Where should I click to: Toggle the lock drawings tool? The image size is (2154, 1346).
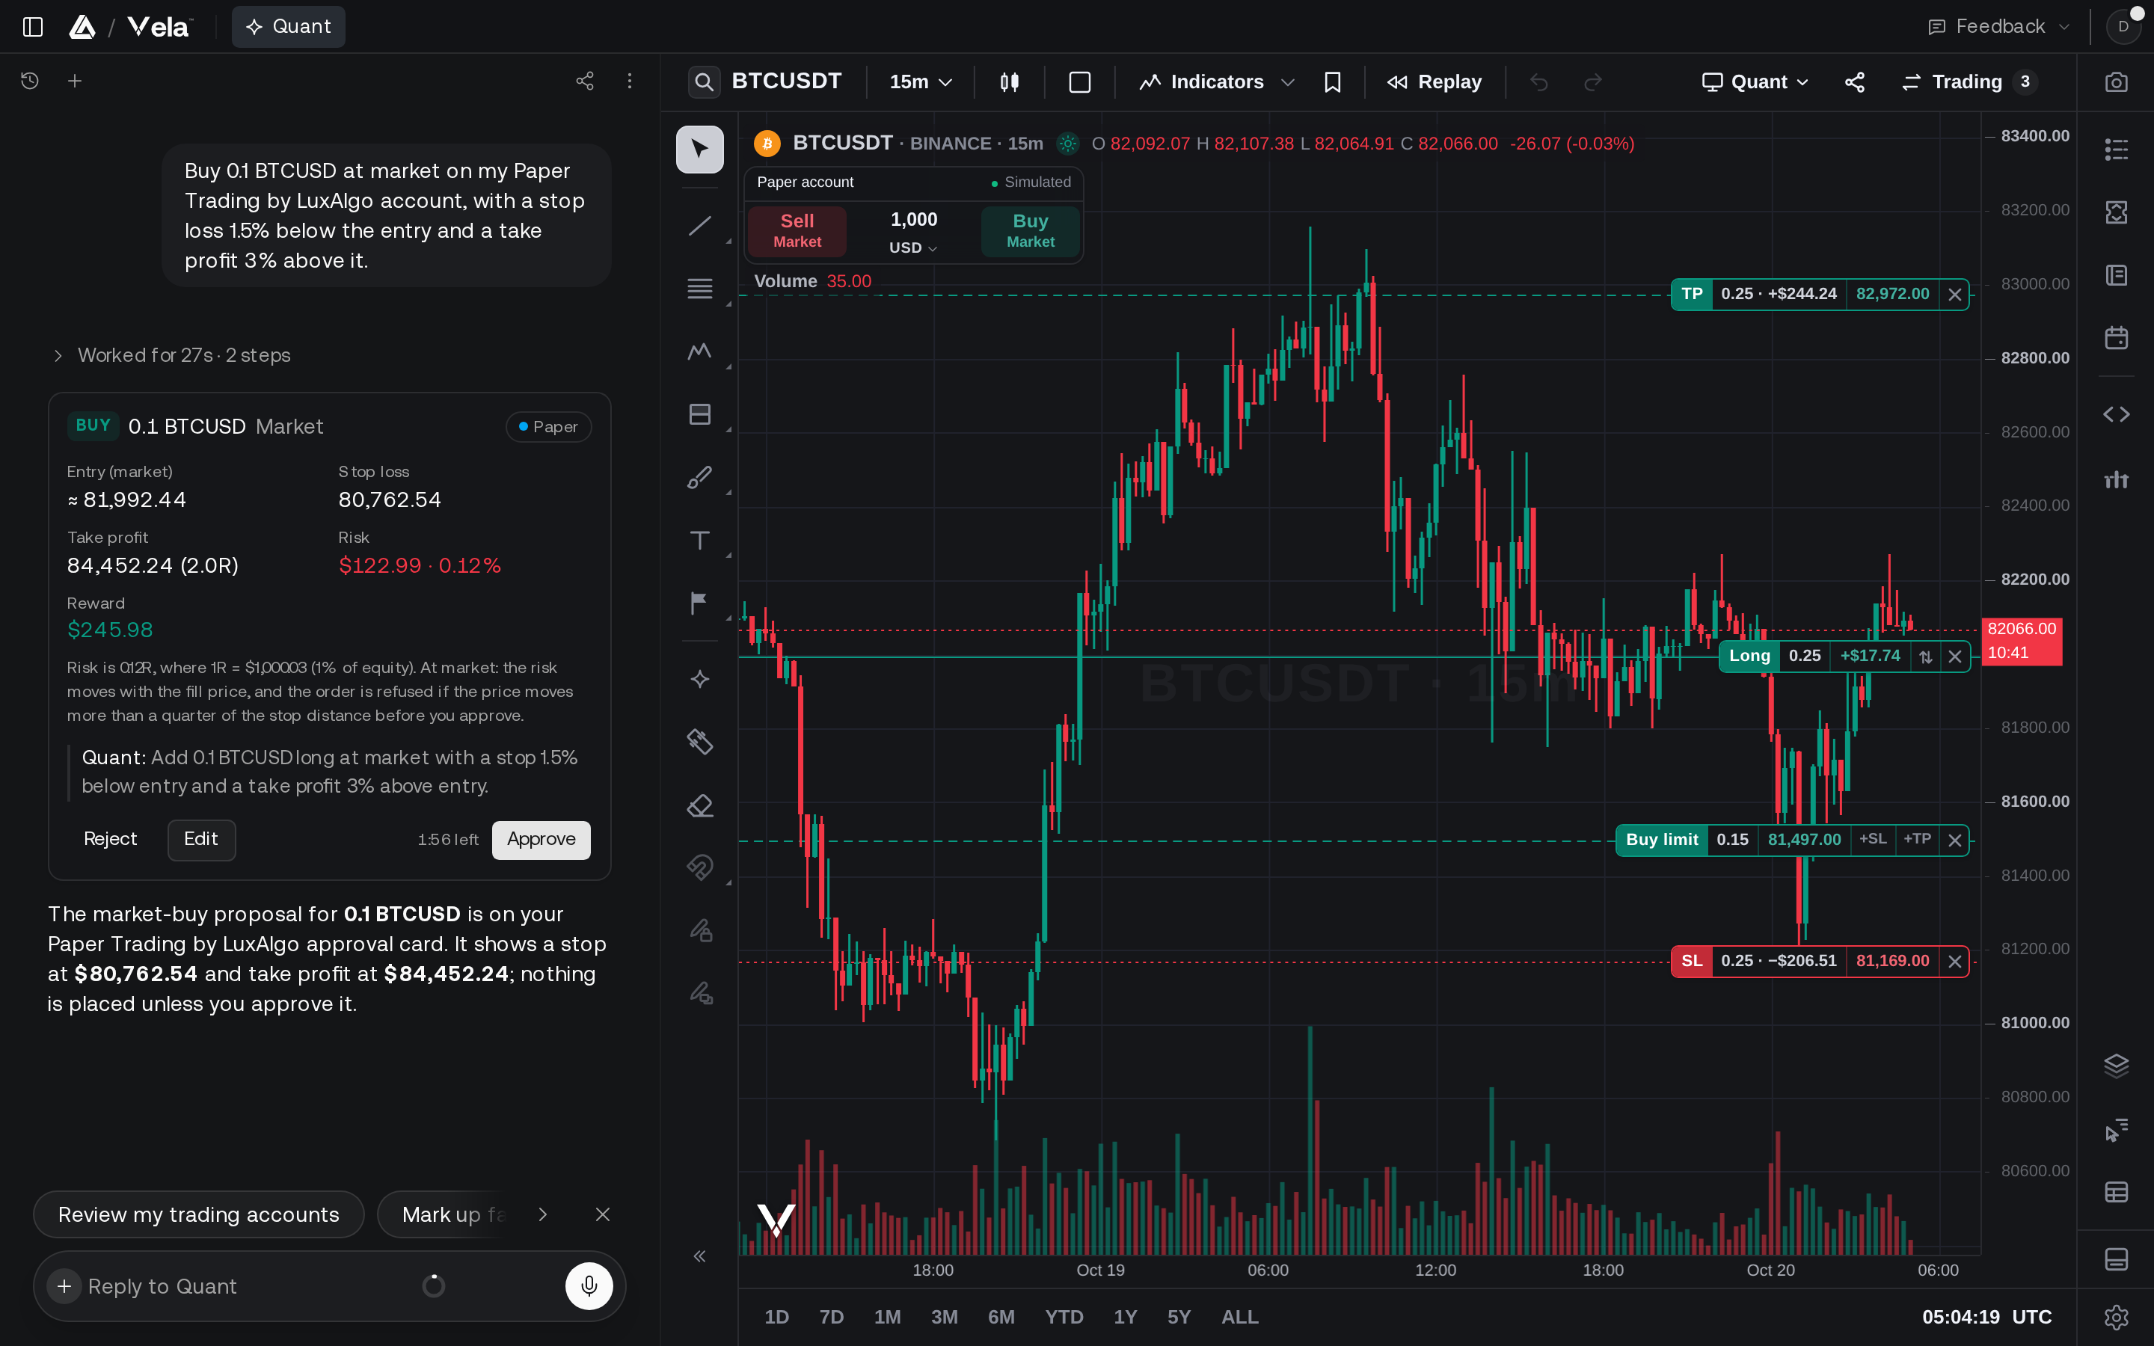(699, 932)
